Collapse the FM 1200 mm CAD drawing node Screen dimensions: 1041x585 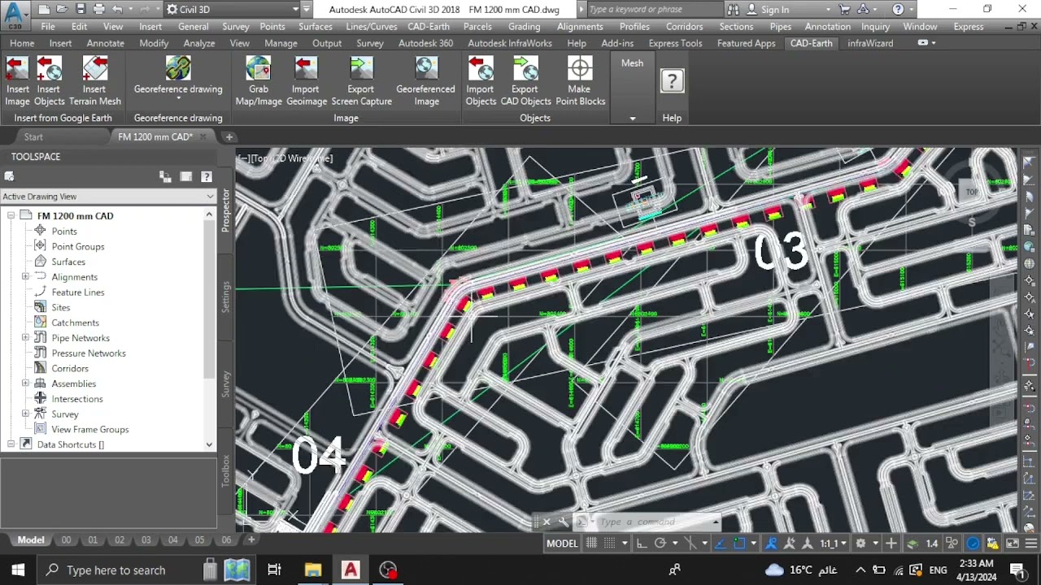click(x=11, y=216)
